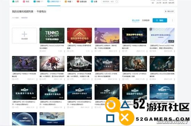Open video 1 TennoCon 2024 thumbnail
The width and height of the screenshot is (191, 126).
click(x=52, y=36)
